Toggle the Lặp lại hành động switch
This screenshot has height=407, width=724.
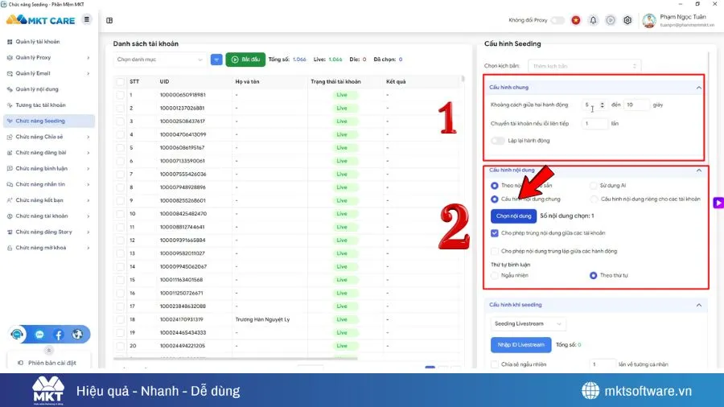click(x=498, y=141)
